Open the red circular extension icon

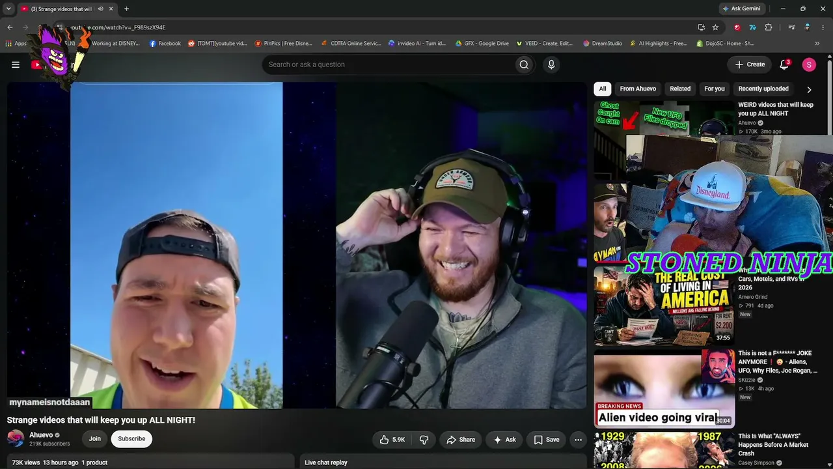[x=737, y=27]
